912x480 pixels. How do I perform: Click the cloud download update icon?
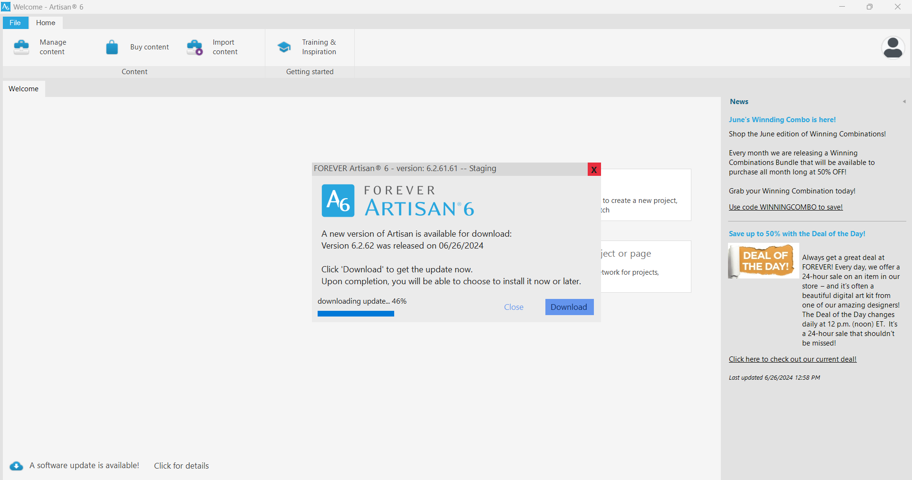pos(16,466)
